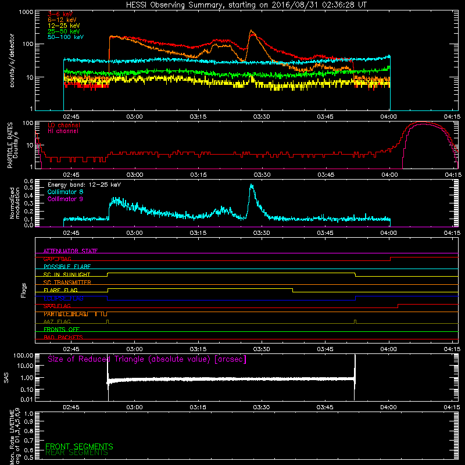465x465 pixels.
Task: Click the 03:30 tick under count-rate panel
Action: coord(262,117)
